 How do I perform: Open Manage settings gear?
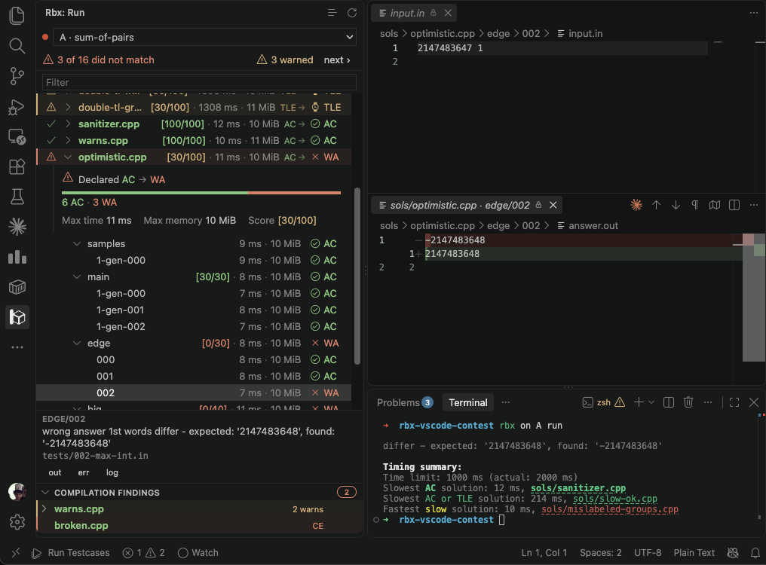click(17, 522)
